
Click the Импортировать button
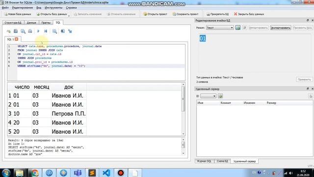(x=259, y=28)
